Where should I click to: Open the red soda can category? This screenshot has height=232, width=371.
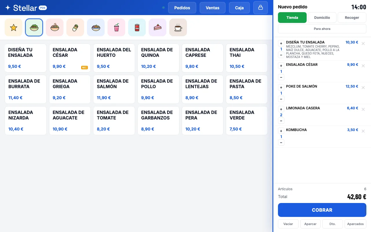[137, 28]
